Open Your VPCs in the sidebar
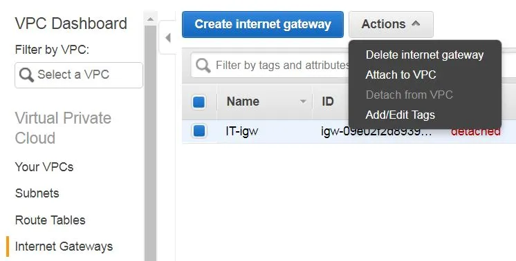Screen dimensions: 516x261 (x=44, y=167)
